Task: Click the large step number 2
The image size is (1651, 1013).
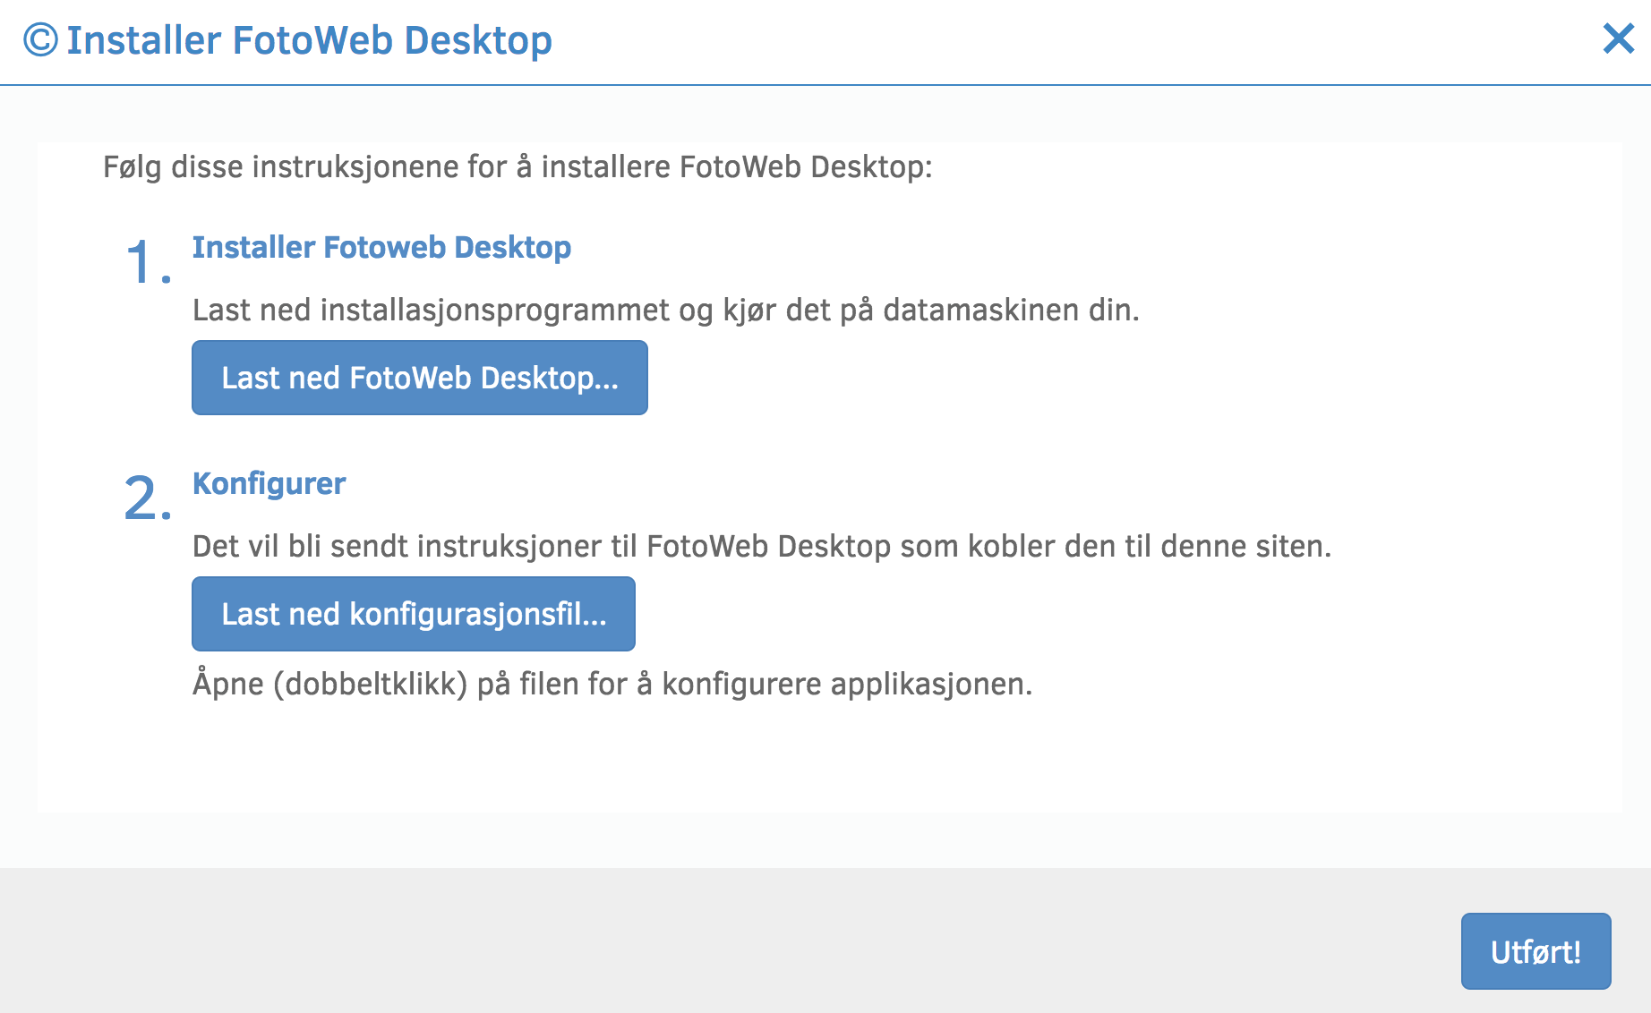Action: coord(146,498)
